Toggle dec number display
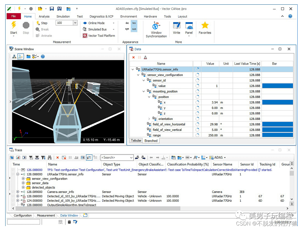The height and width of the screenshot is (229, 302). (x=127, y=23)
